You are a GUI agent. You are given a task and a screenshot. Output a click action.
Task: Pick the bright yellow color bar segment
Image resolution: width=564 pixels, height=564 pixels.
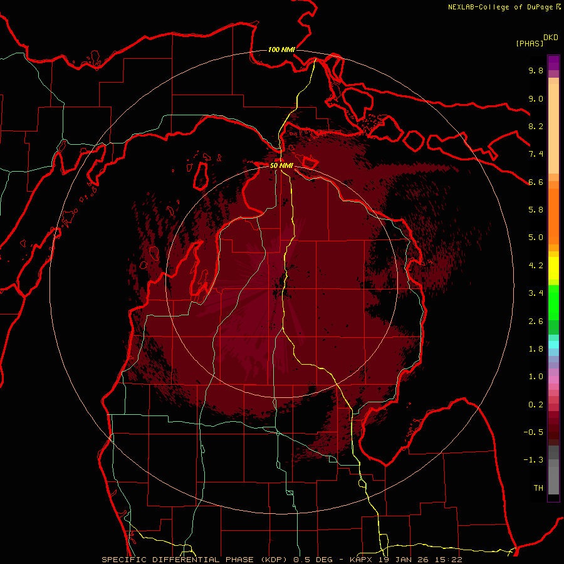(x=553, y=268)
